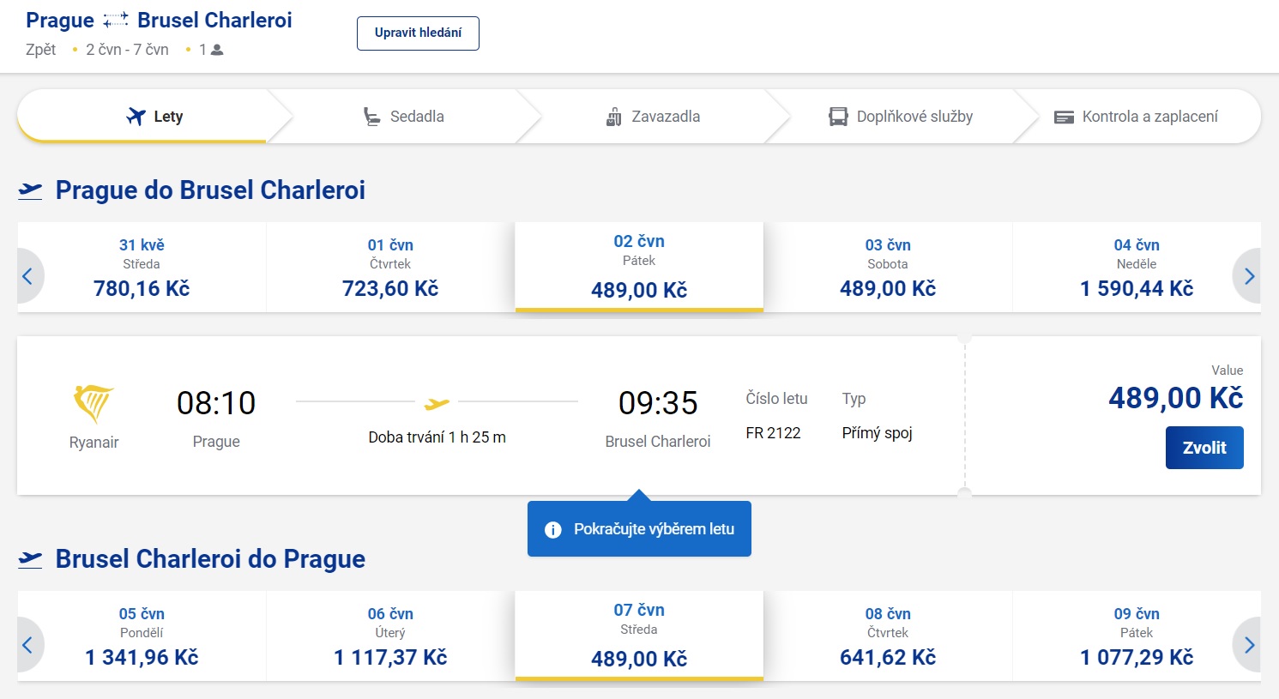This screenshot has width=1279, height=699.
Task: Click the airplane icon in the Lety tab
Action: coord(136,117)
